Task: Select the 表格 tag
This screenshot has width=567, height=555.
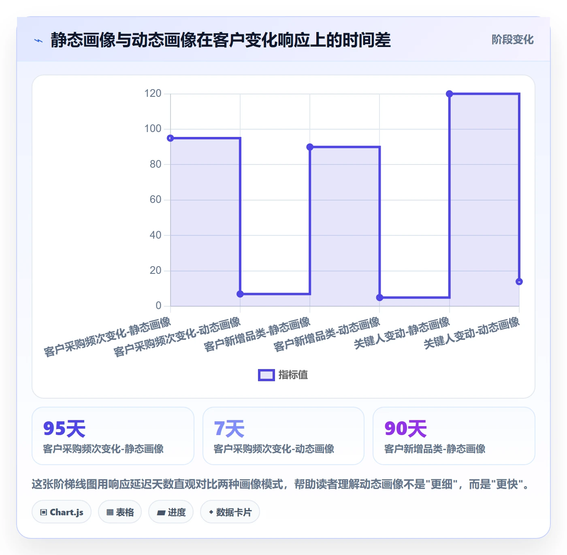Action: pos(120,512)
